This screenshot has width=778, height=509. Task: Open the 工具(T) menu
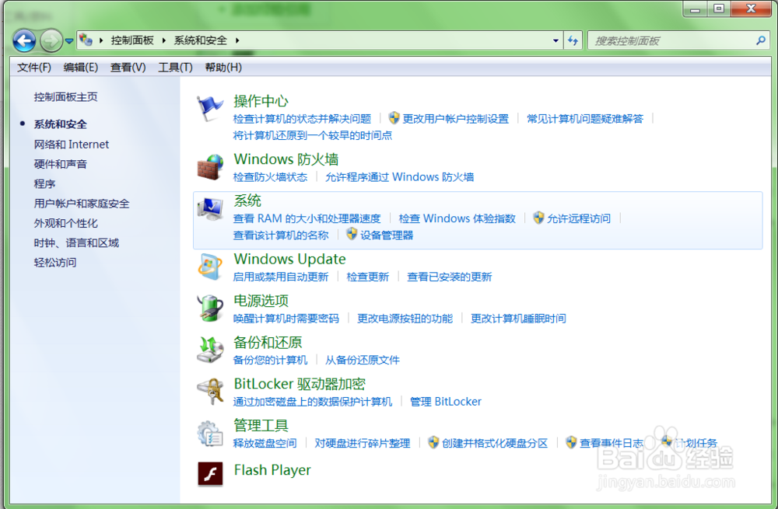pos(175,67)
